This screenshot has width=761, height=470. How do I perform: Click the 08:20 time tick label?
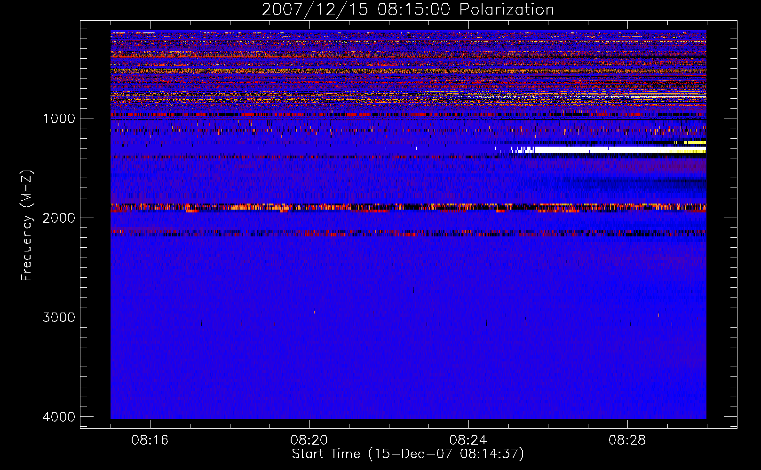click(x=309, y=440)
